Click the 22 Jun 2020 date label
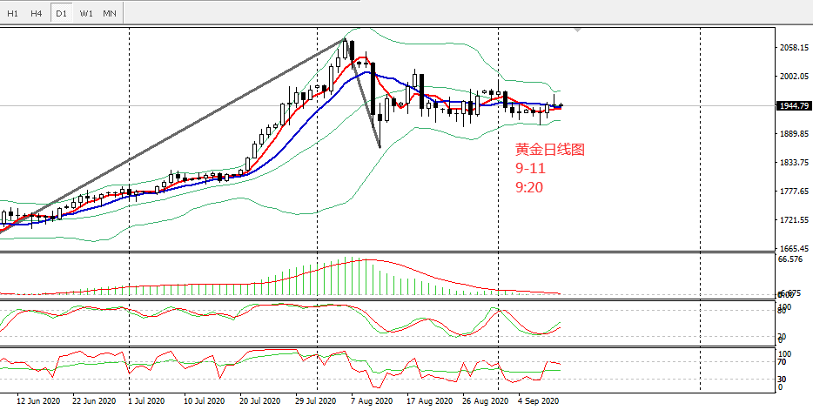 [x=94, y=401]
